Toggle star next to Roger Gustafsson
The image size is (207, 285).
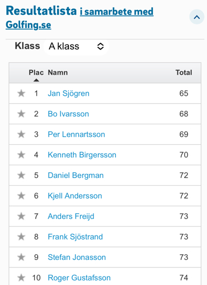pyautogui.click(x=21, y=278)
